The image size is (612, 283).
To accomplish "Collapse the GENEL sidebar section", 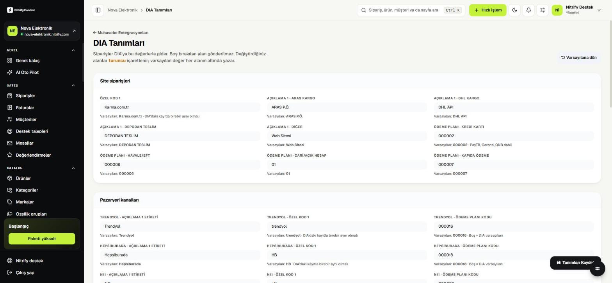I will coord(73,50).
